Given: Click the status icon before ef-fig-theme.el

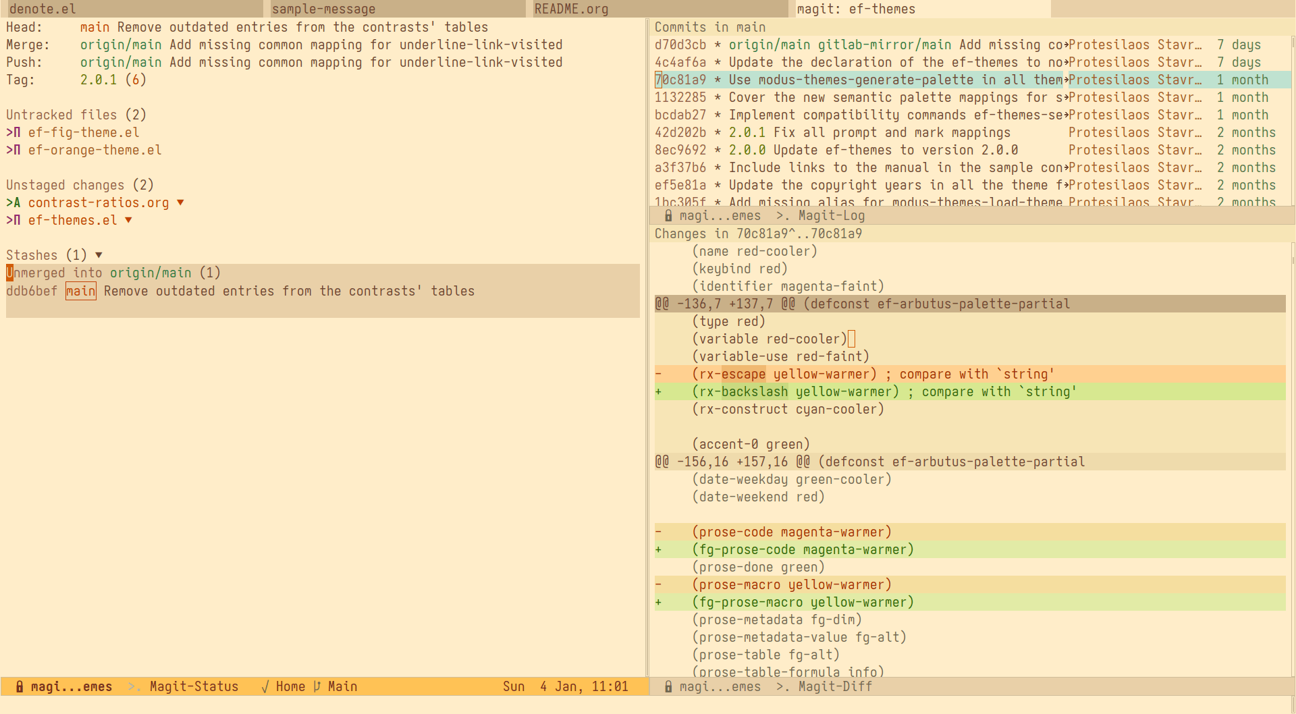Looking at the screenshot, I should (16, 132).
